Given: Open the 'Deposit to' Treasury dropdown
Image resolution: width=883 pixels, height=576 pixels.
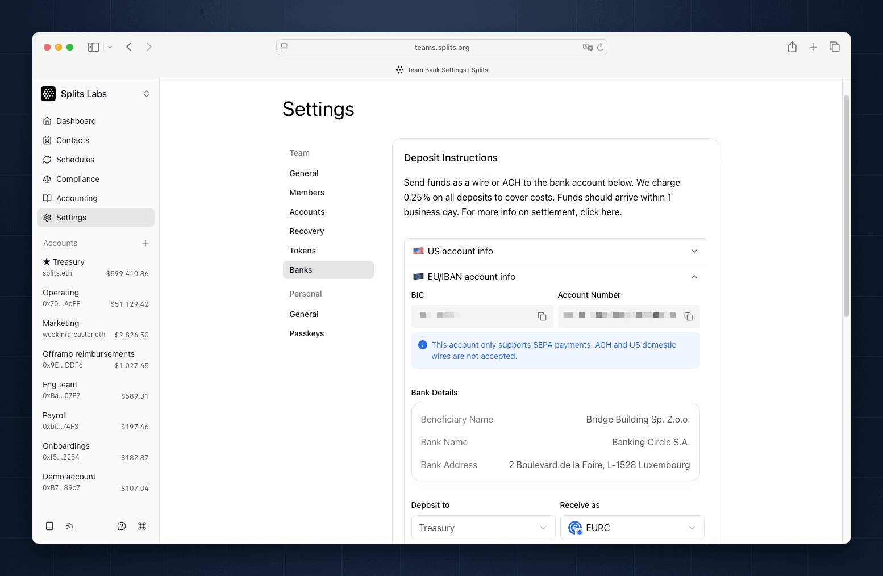Looking at the screenshot, I should (482, 528).
